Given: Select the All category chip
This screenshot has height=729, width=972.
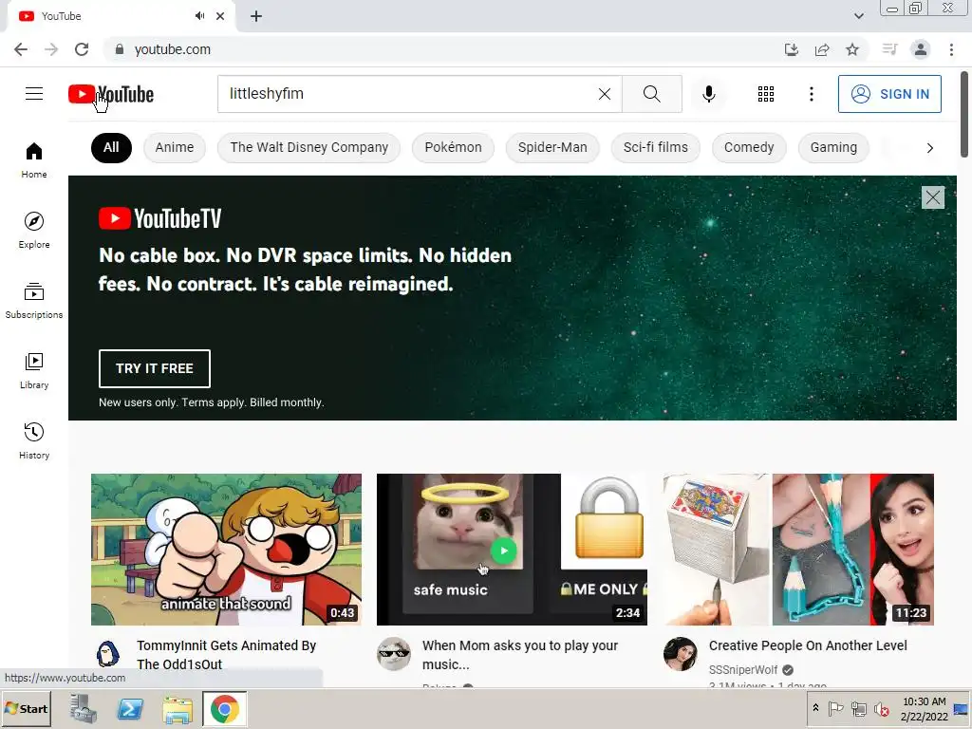Looking at the screenshot, I should [x=111, y=147].
